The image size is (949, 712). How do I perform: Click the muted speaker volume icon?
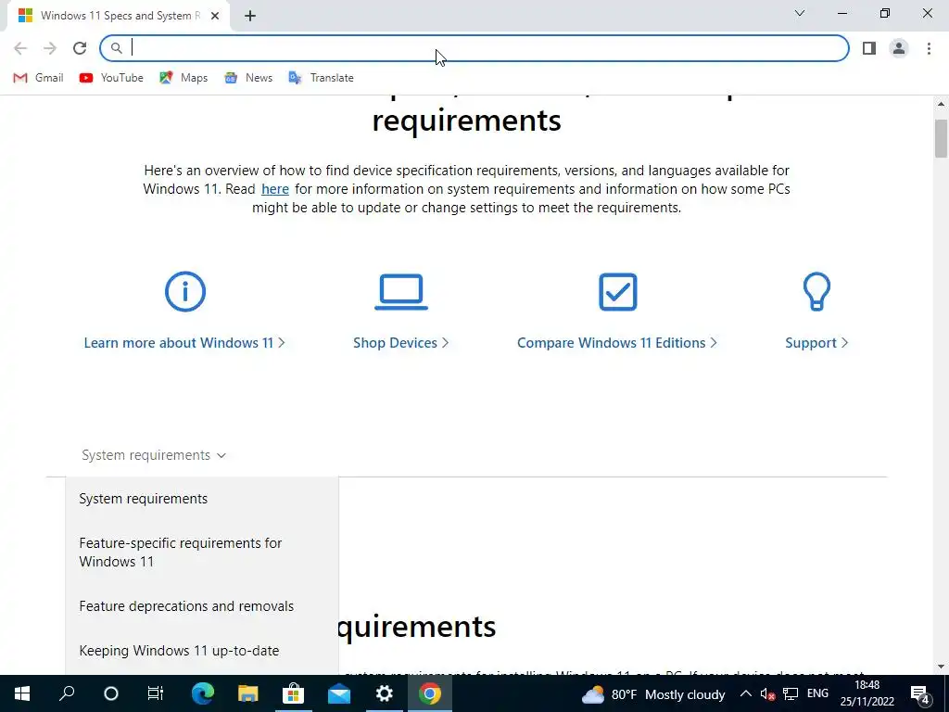click(767, 694)
